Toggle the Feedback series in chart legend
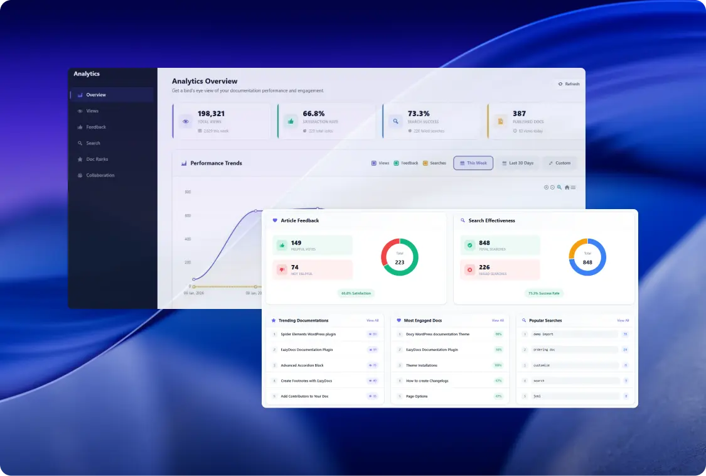 pos(405,163)
